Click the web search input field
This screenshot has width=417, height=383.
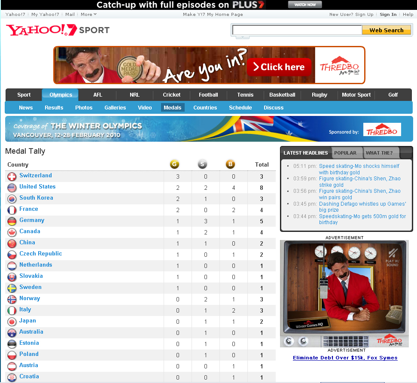click(x=297, y=30)
